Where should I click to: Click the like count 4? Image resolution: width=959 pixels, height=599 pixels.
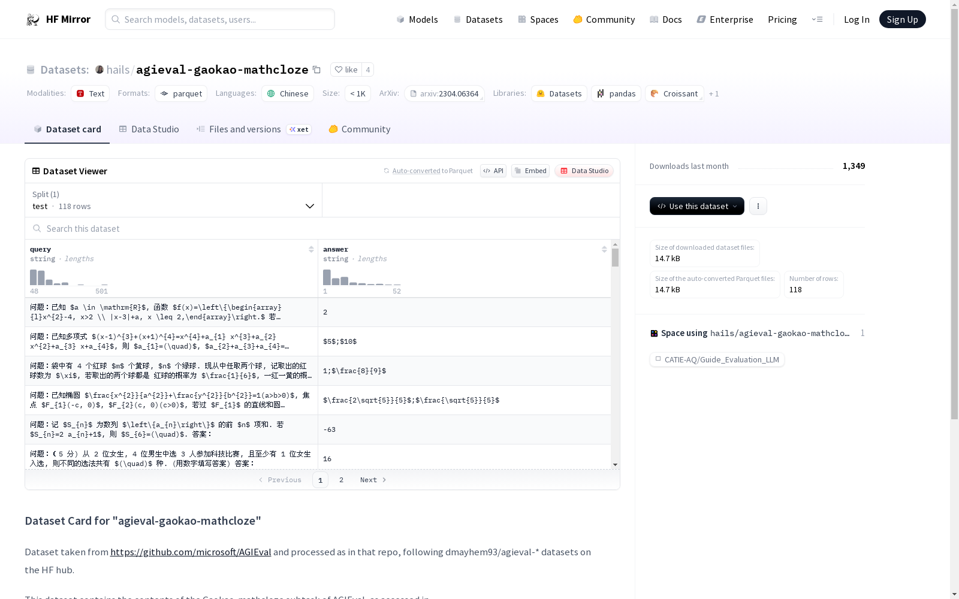[368, 69]
